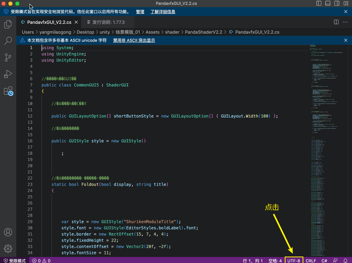The width and height of the screenshot is (352, 263).
Task: Open the Explorer view in activity bar
Action: click(x=8, y=24)
